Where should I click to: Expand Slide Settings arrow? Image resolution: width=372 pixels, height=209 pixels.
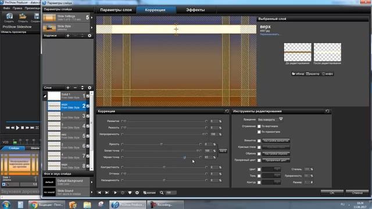[92, 17]
